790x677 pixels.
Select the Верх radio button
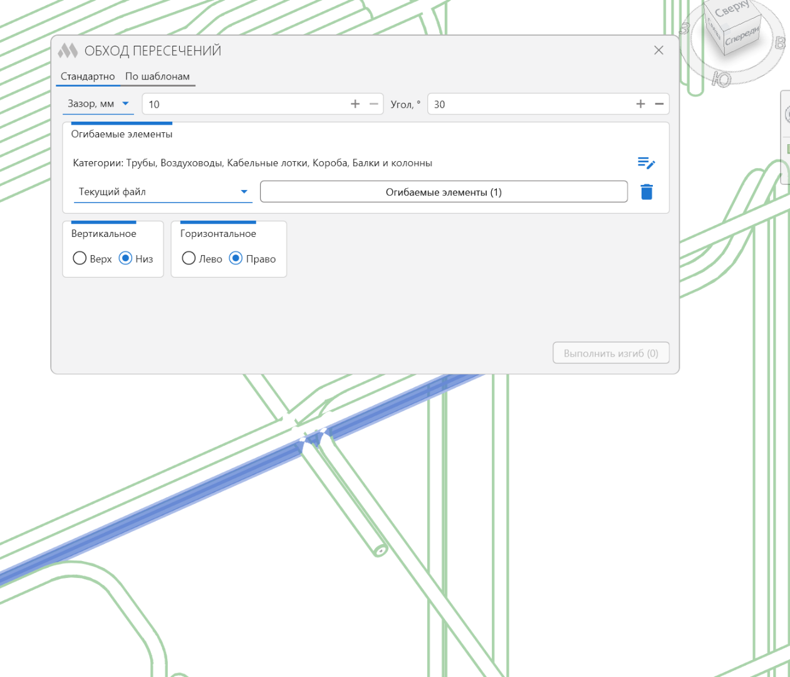coord(80,258)
